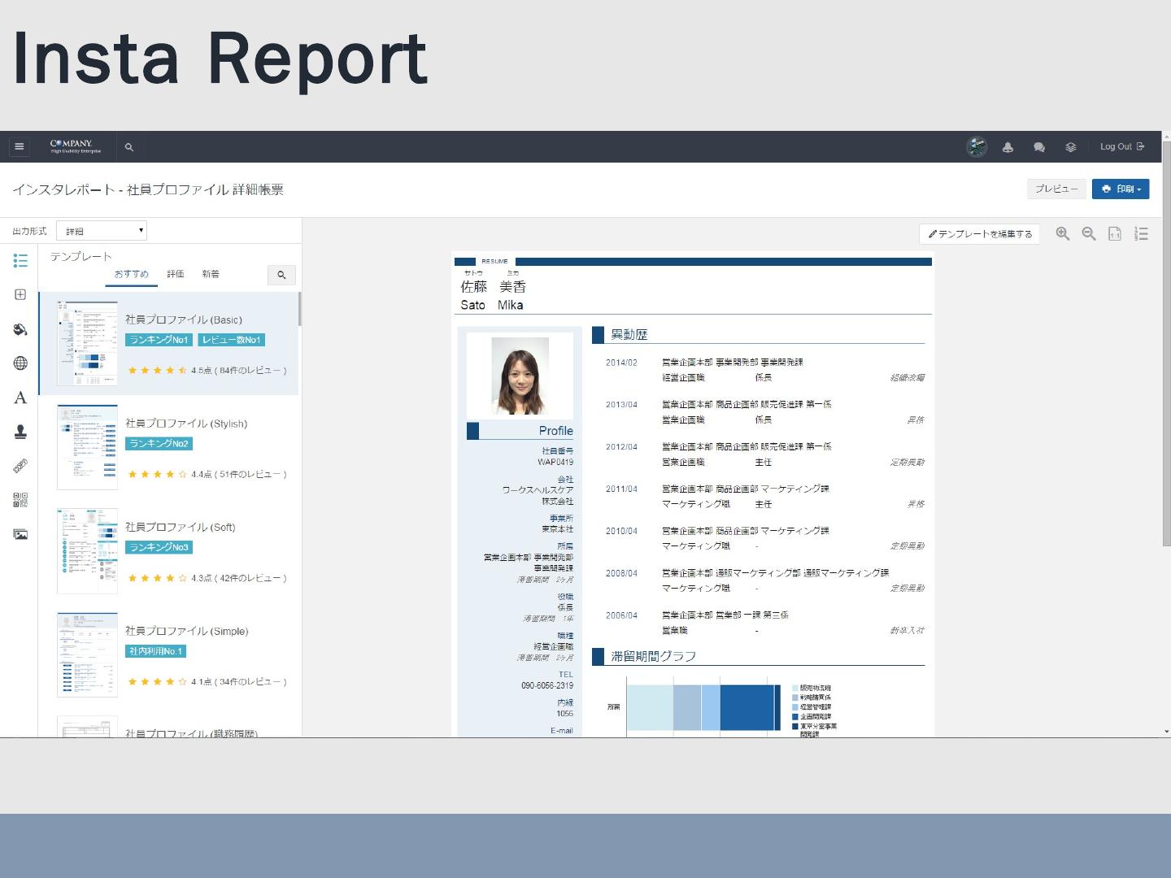This screenshot has height=878, width=1171.
Task: Switch to the 新着 template tab
Action: (x=211, y=274)
